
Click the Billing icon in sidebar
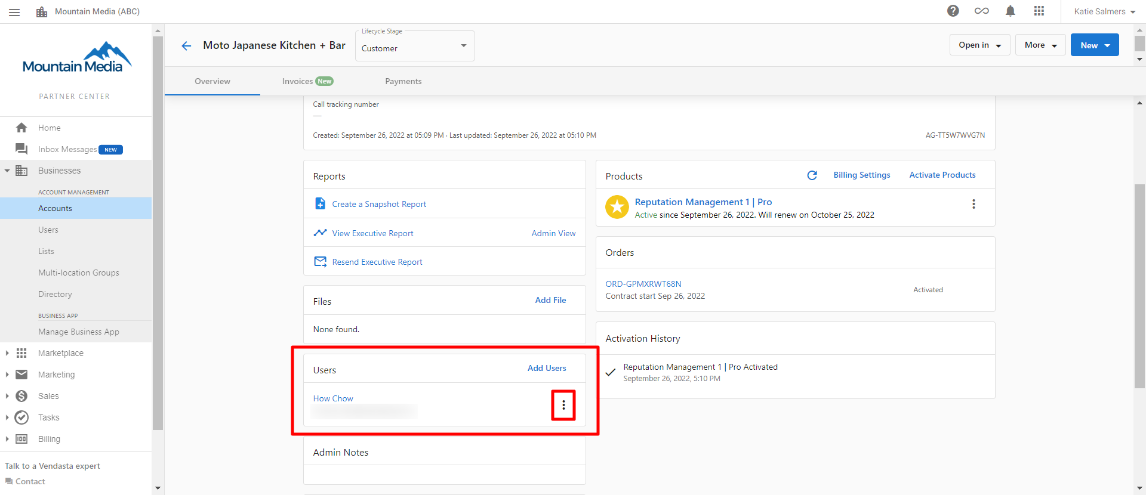21,439
